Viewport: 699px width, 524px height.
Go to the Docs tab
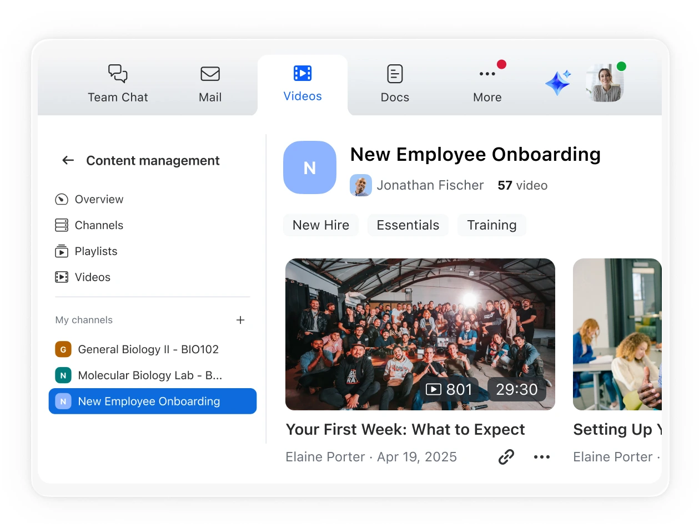[x=395, y=84]
